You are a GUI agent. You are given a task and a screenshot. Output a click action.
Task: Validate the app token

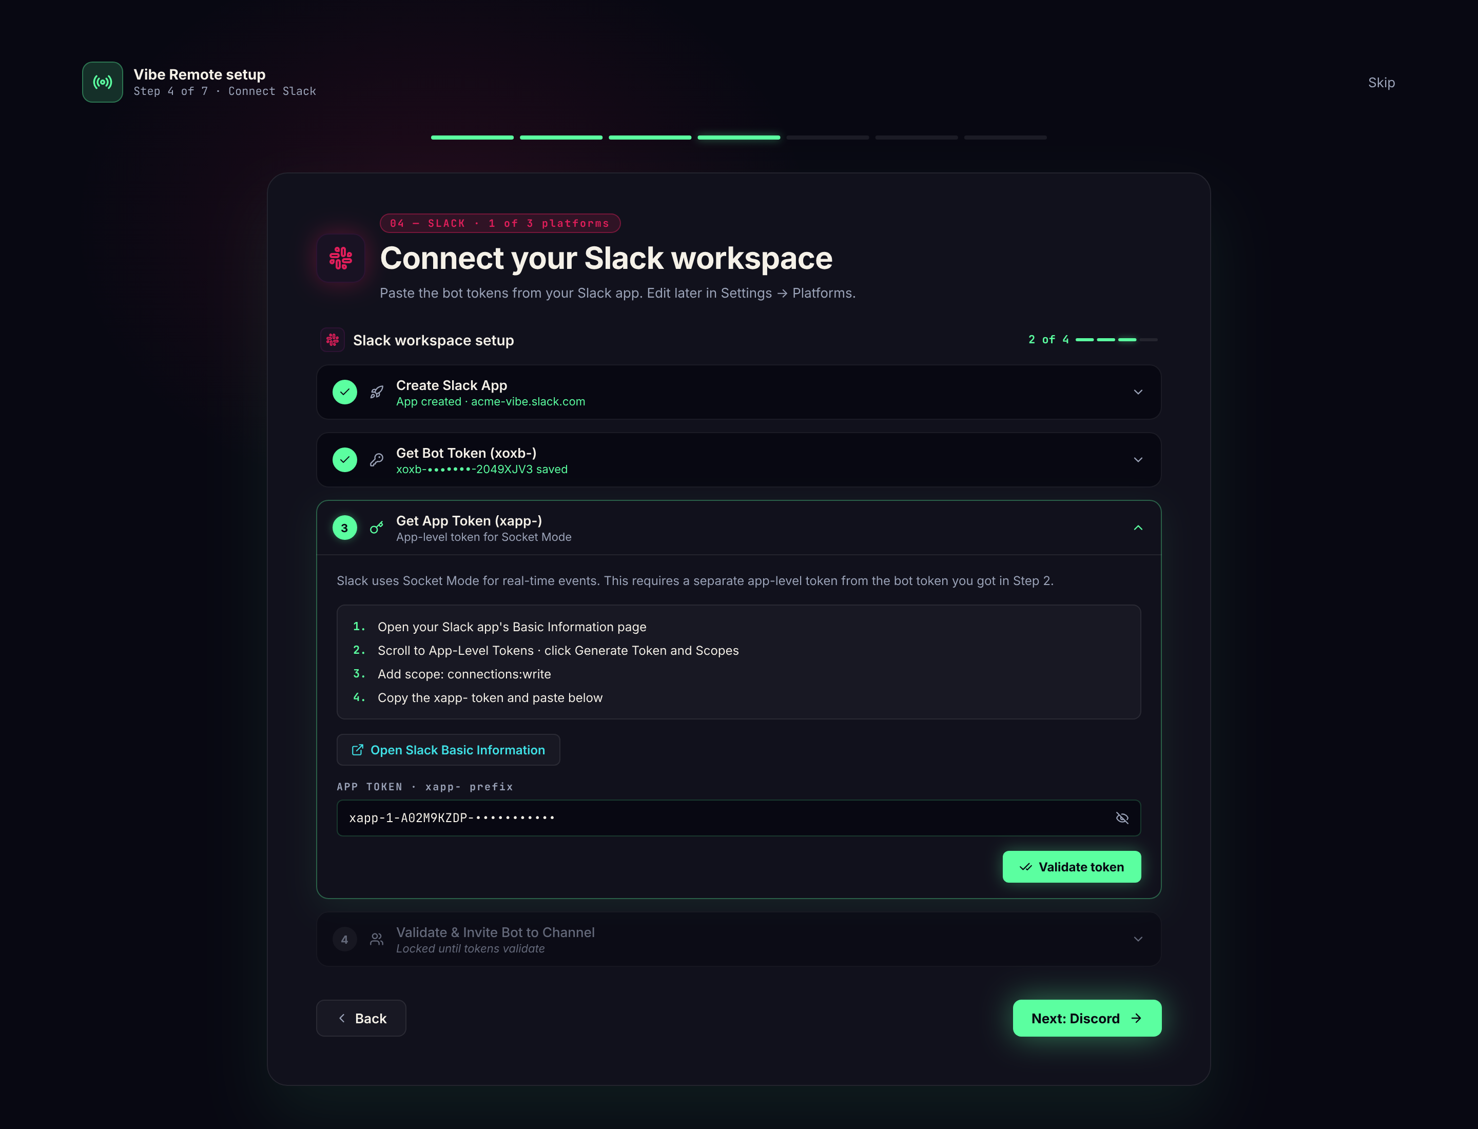(1072, 867)
